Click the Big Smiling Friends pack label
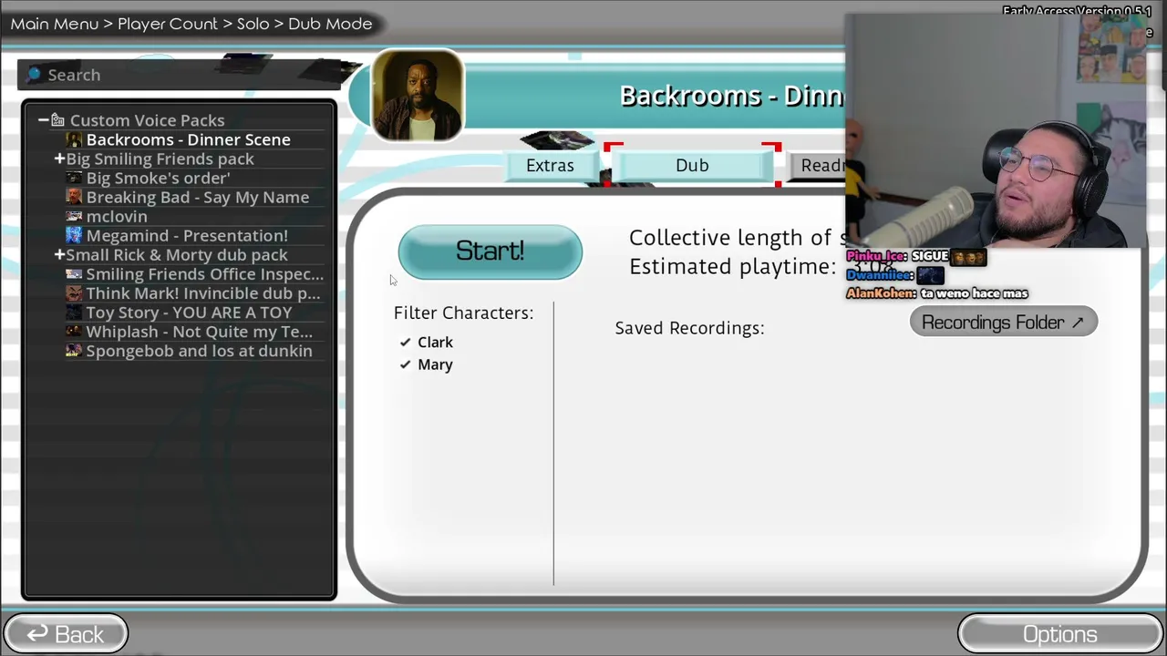This screenshot has width=1167, height=656. pyautogui.click(x=160, y=159)
